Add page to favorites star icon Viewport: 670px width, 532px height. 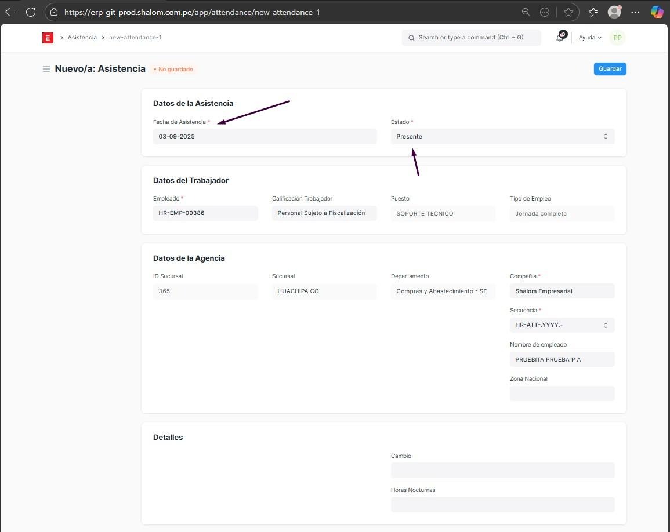tap(568, 12)
